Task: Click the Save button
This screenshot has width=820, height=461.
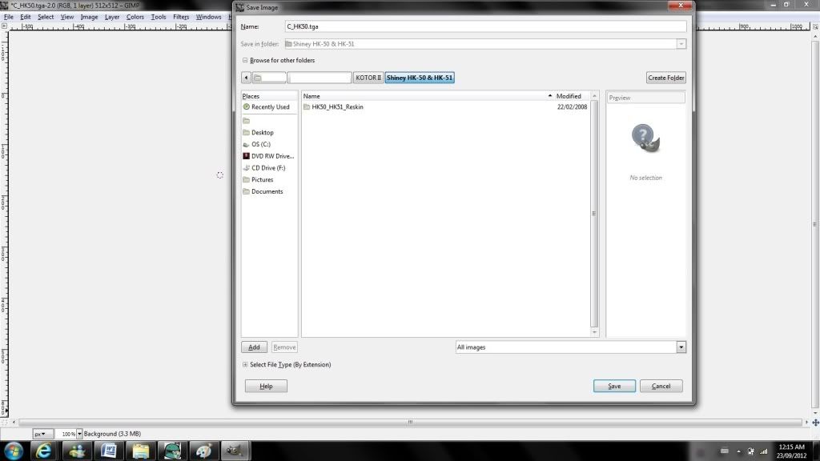Action: (614, 386)
